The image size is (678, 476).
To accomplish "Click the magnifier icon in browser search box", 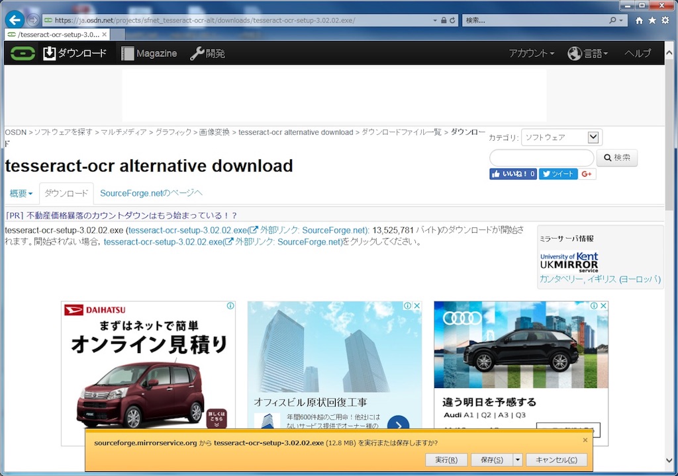I will click(612, 20).
